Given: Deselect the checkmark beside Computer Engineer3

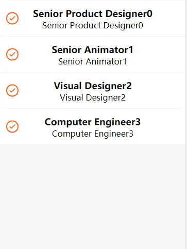Looking at the screenshot, I should point(12,126).
